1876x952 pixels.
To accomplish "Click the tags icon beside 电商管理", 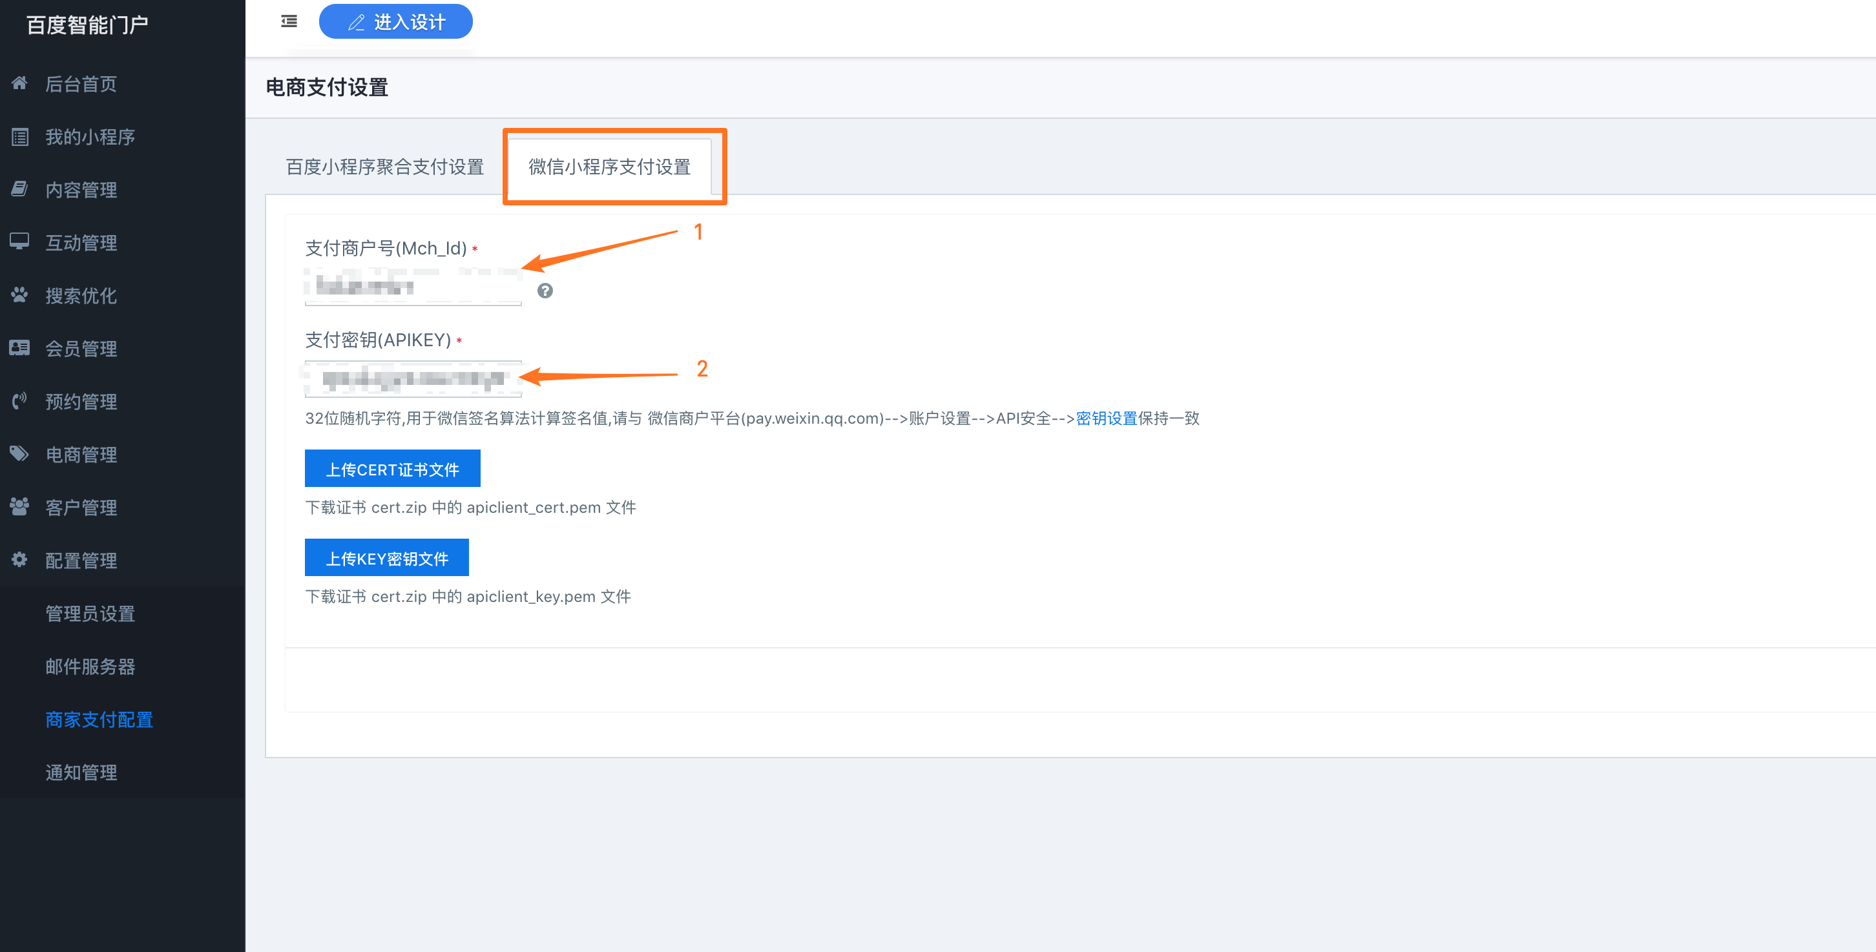I will pos(19,454).
